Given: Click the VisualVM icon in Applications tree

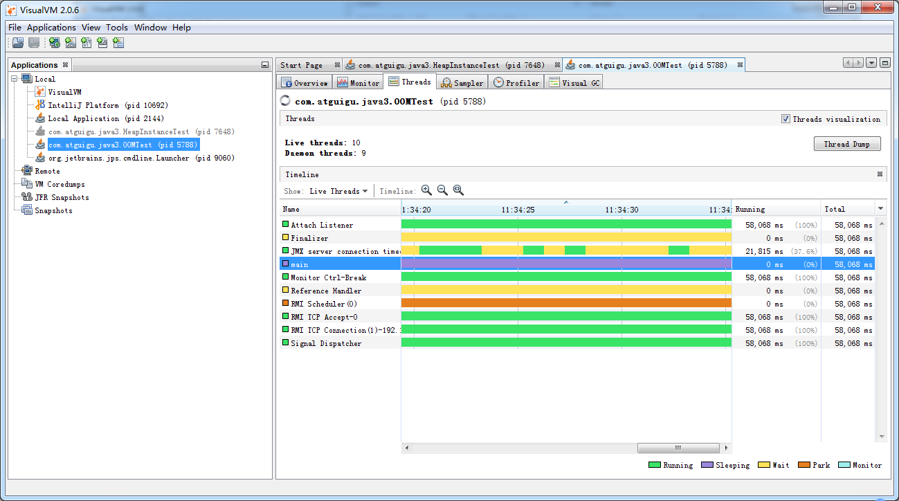Looking at the screenshot, I should 41,92.
